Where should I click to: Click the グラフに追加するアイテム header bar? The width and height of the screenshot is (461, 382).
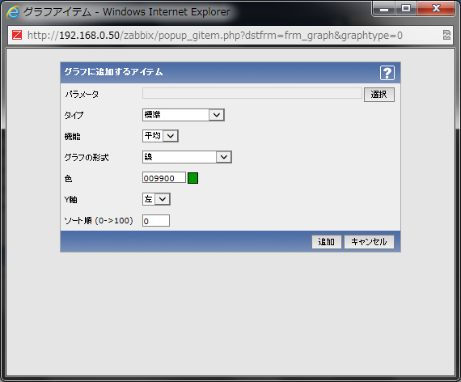click(x=230, y=72)
